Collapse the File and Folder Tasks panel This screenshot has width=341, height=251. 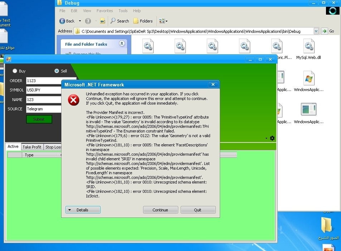122,44
